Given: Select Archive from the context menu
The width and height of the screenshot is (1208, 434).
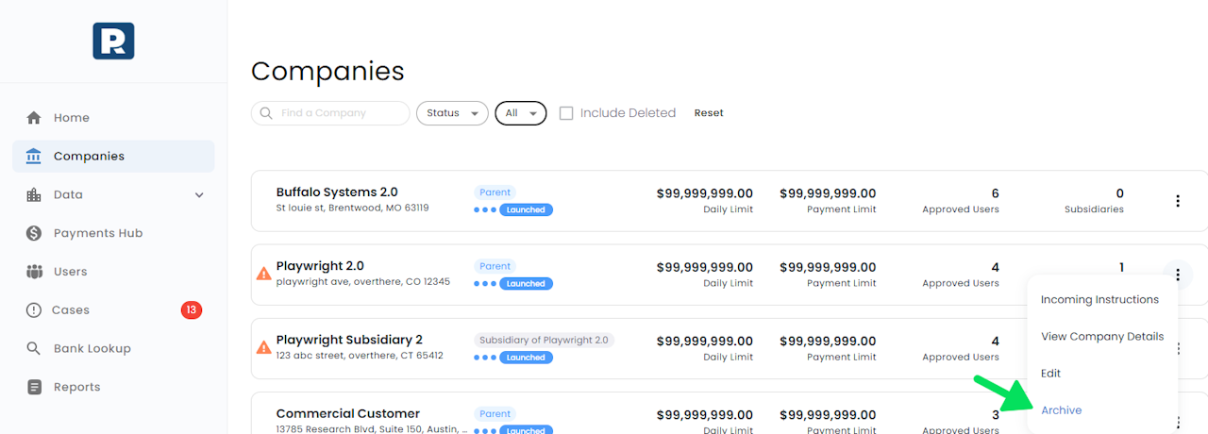Looking at the screenshot, I should 1061,410.
